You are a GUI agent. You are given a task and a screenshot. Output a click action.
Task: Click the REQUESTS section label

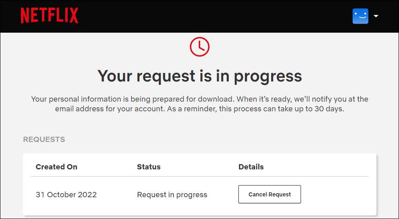[44, 140]
